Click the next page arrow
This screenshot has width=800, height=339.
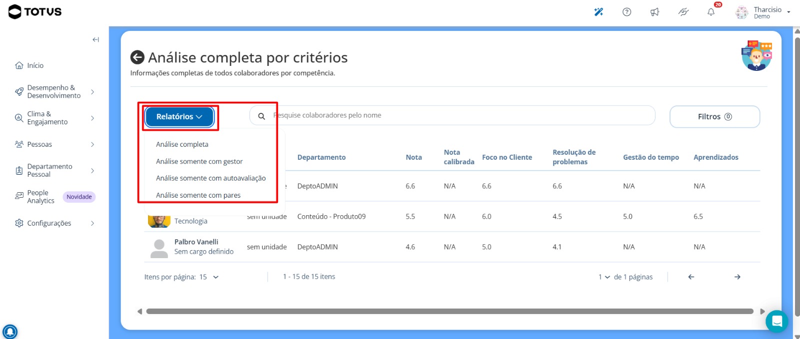click(737, 277)
